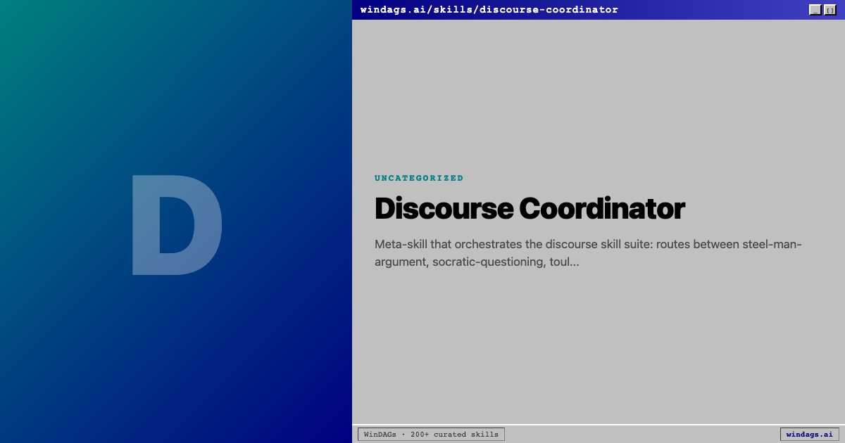The width and height of the screenshot is (845, 443).
Task: Highlight the 'Meta-skill' description paragraph
Action: [x=588, y=253]
